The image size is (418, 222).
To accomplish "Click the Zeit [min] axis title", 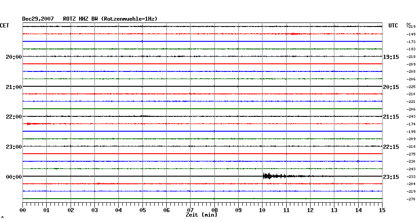I will (201, 215).
